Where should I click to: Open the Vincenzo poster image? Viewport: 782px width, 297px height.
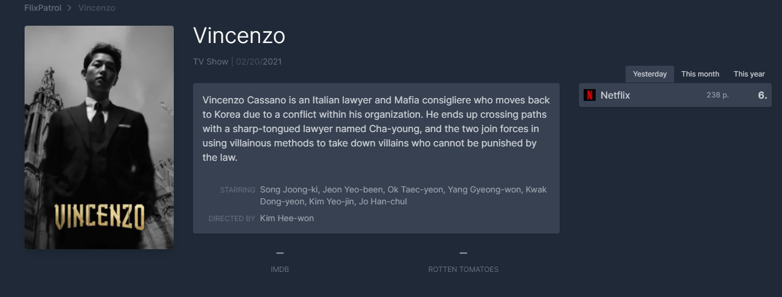tap(99, 137)
